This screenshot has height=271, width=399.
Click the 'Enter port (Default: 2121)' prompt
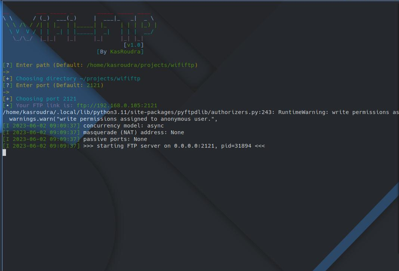[x=60, y=85]
